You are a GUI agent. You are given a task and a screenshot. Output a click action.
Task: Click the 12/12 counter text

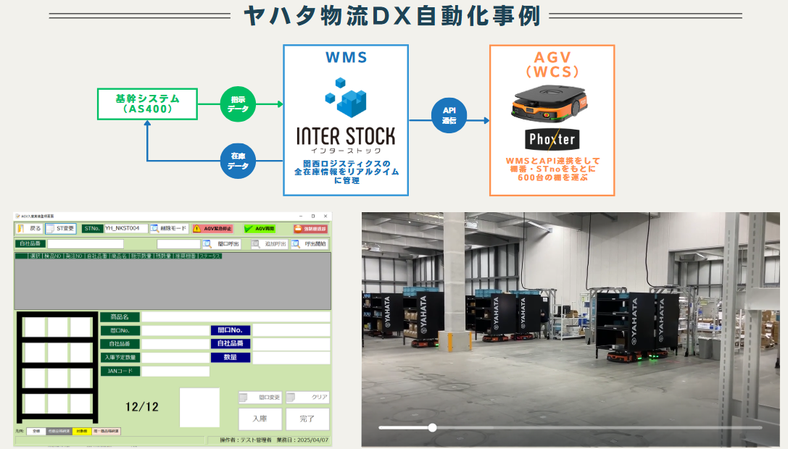(x=141, y=407)
